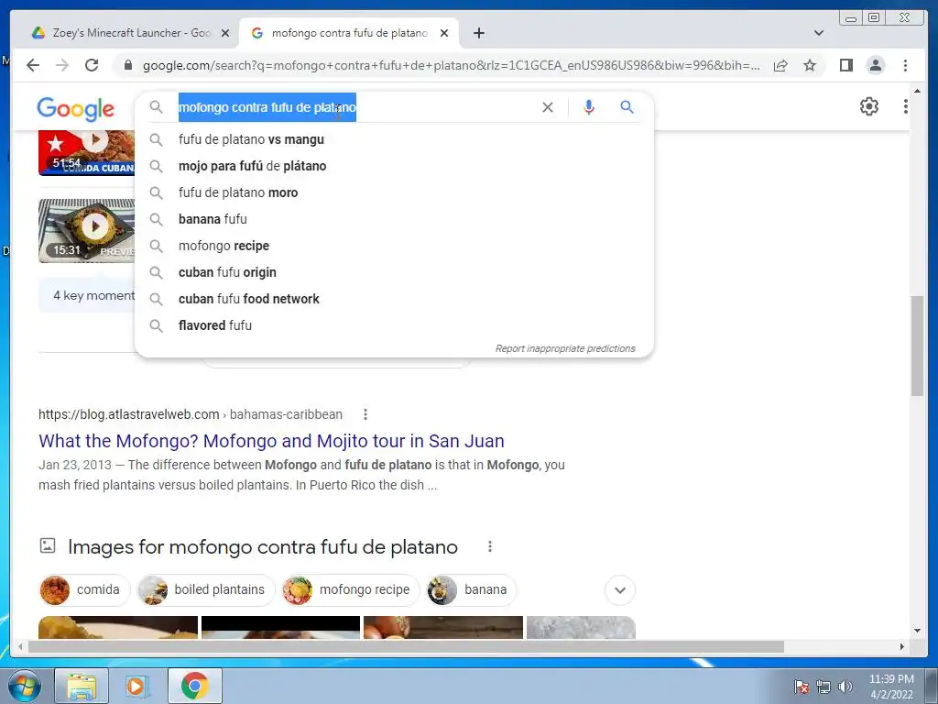Click the forward navigation arrow
The image size is (938, 704).
tap(62, 65)
